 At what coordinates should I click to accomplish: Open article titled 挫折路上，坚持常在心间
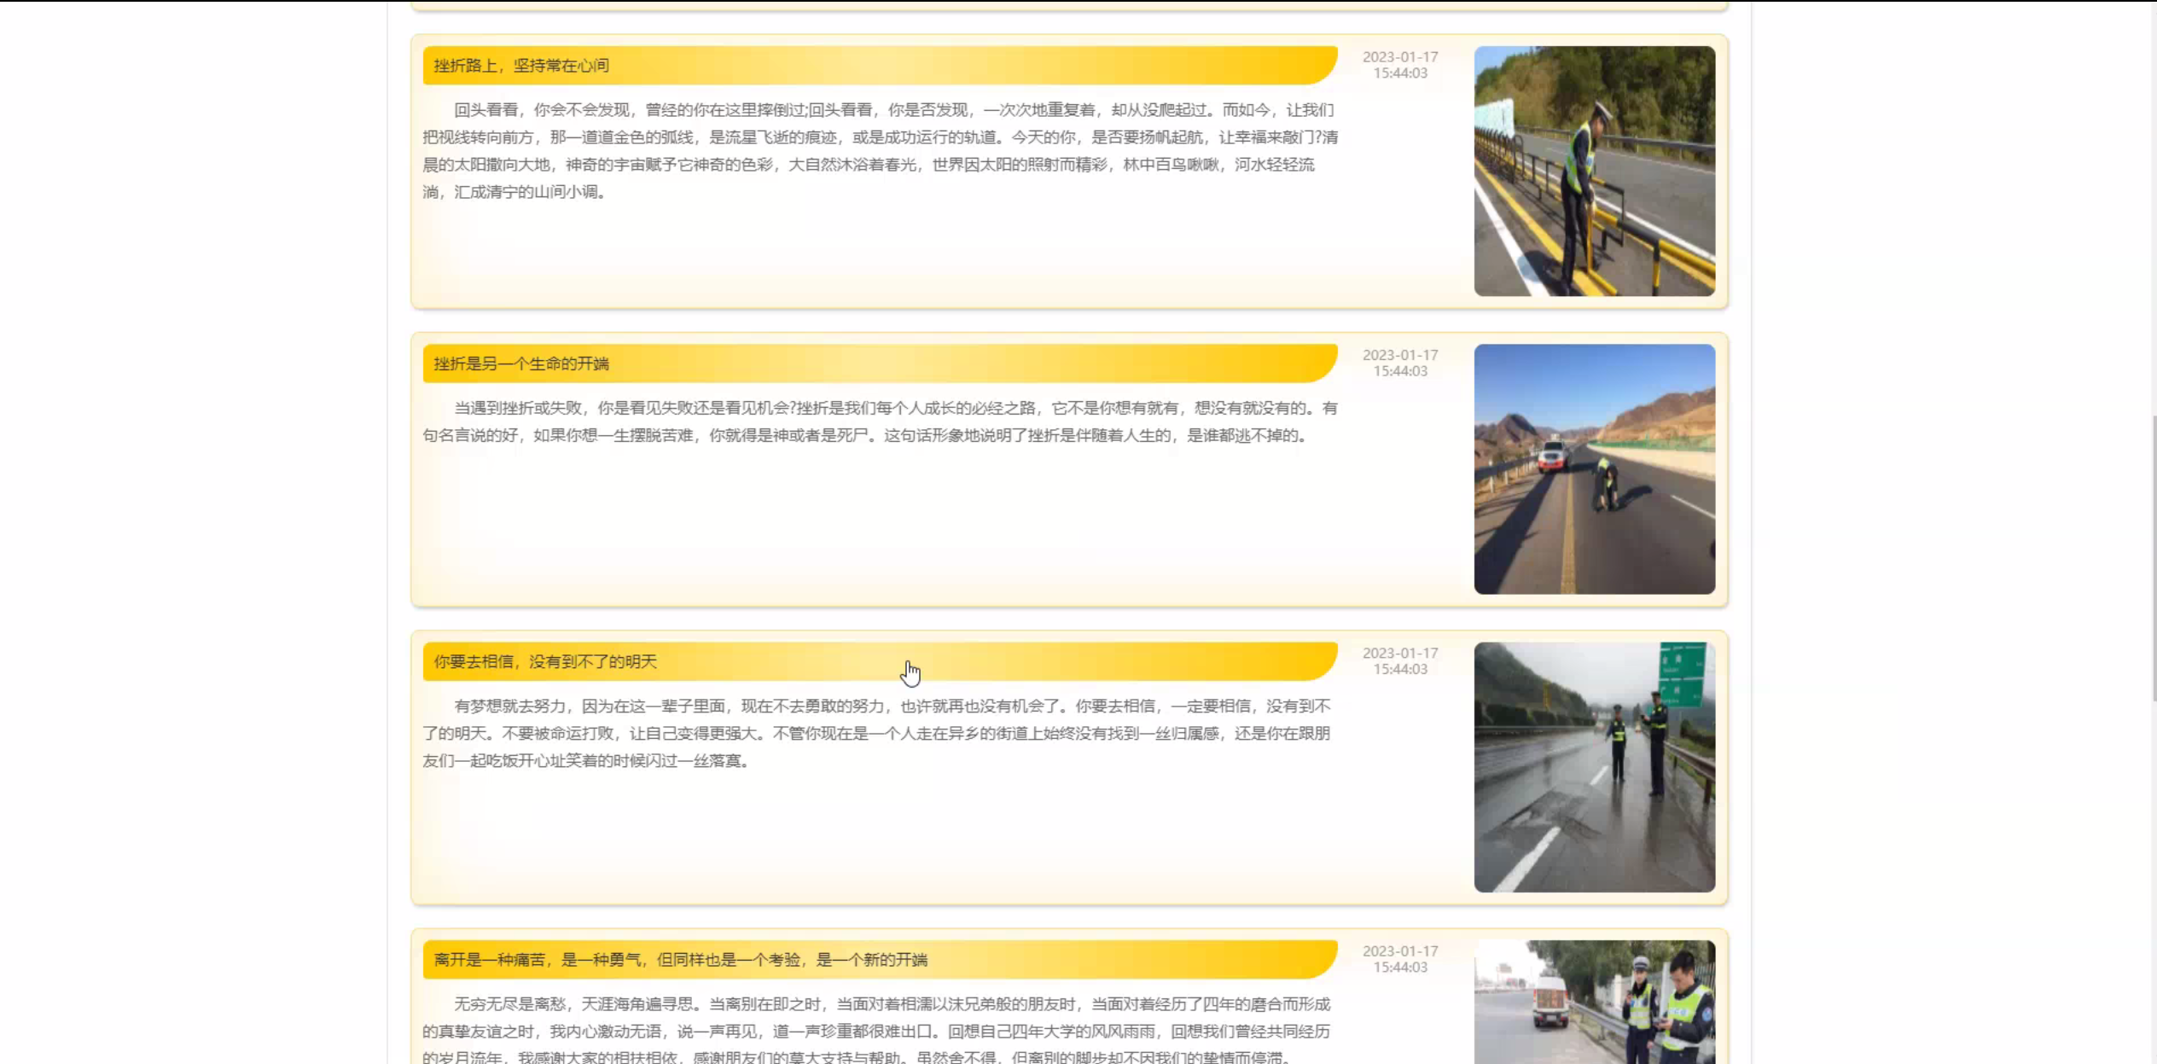(521, 66)
